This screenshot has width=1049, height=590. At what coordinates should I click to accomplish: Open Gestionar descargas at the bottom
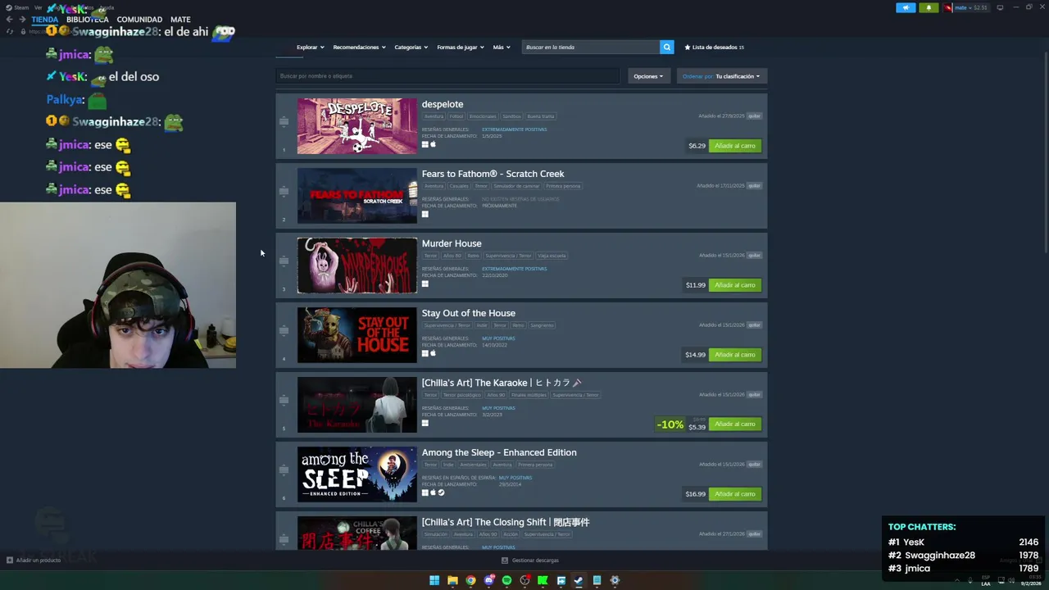530,560
